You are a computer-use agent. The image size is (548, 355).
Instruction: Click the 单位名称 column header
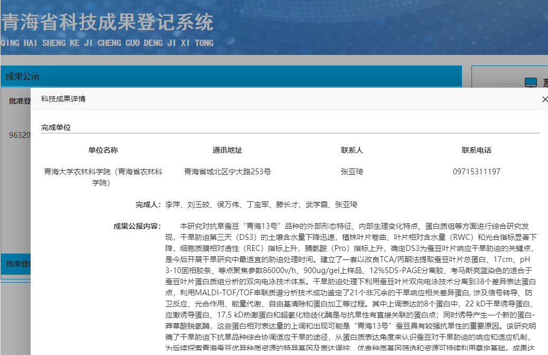click(103, 150)
